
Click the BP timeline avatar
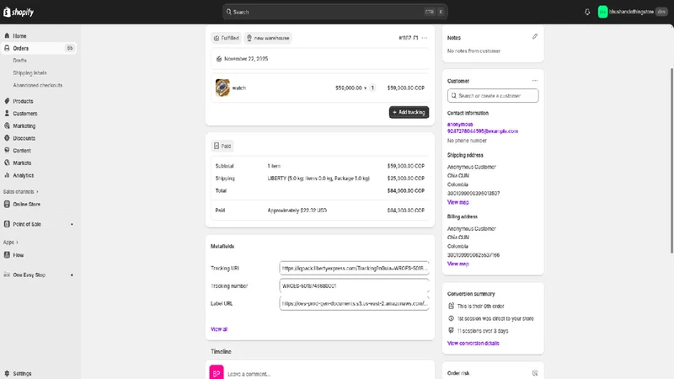click(217, 373)
